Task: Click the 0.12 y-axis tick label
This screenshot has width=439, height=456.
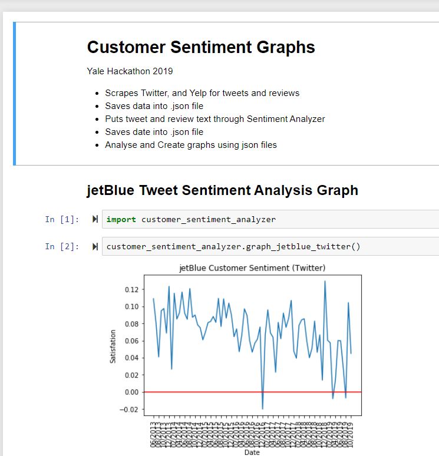Action: [x=132, y=290]
